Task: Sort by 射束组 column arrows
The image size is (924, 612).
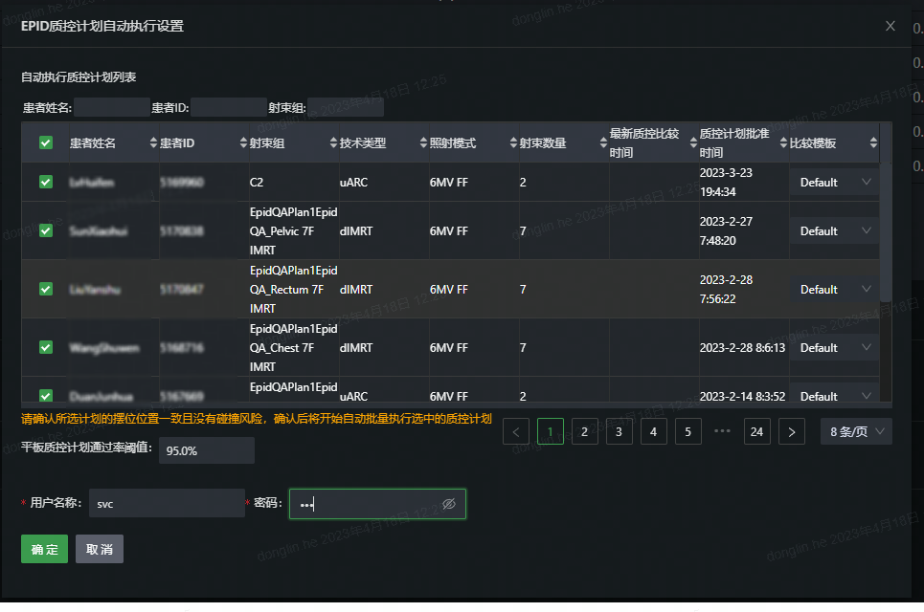Action: tap(333, 142)
